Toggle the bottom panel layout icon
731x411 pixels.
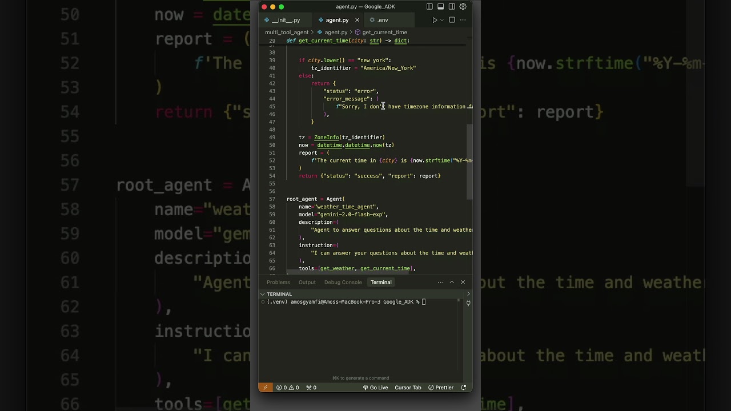coord(440,7)
